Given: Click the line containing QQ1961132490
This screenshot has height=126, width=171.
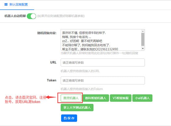Looking at the screenshot, I should (x=90, y=49).
